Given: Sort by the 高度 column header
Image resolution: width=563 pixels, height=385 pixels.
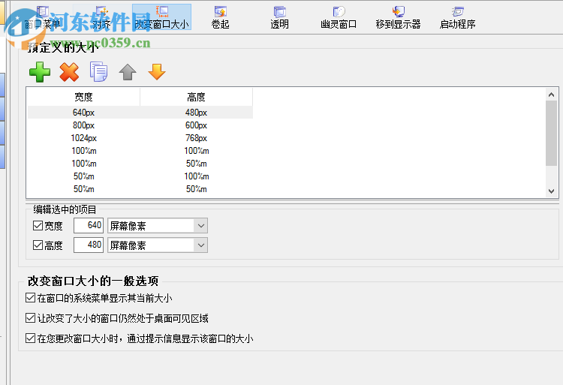Looking at the screenshot, I should [197, 97].
